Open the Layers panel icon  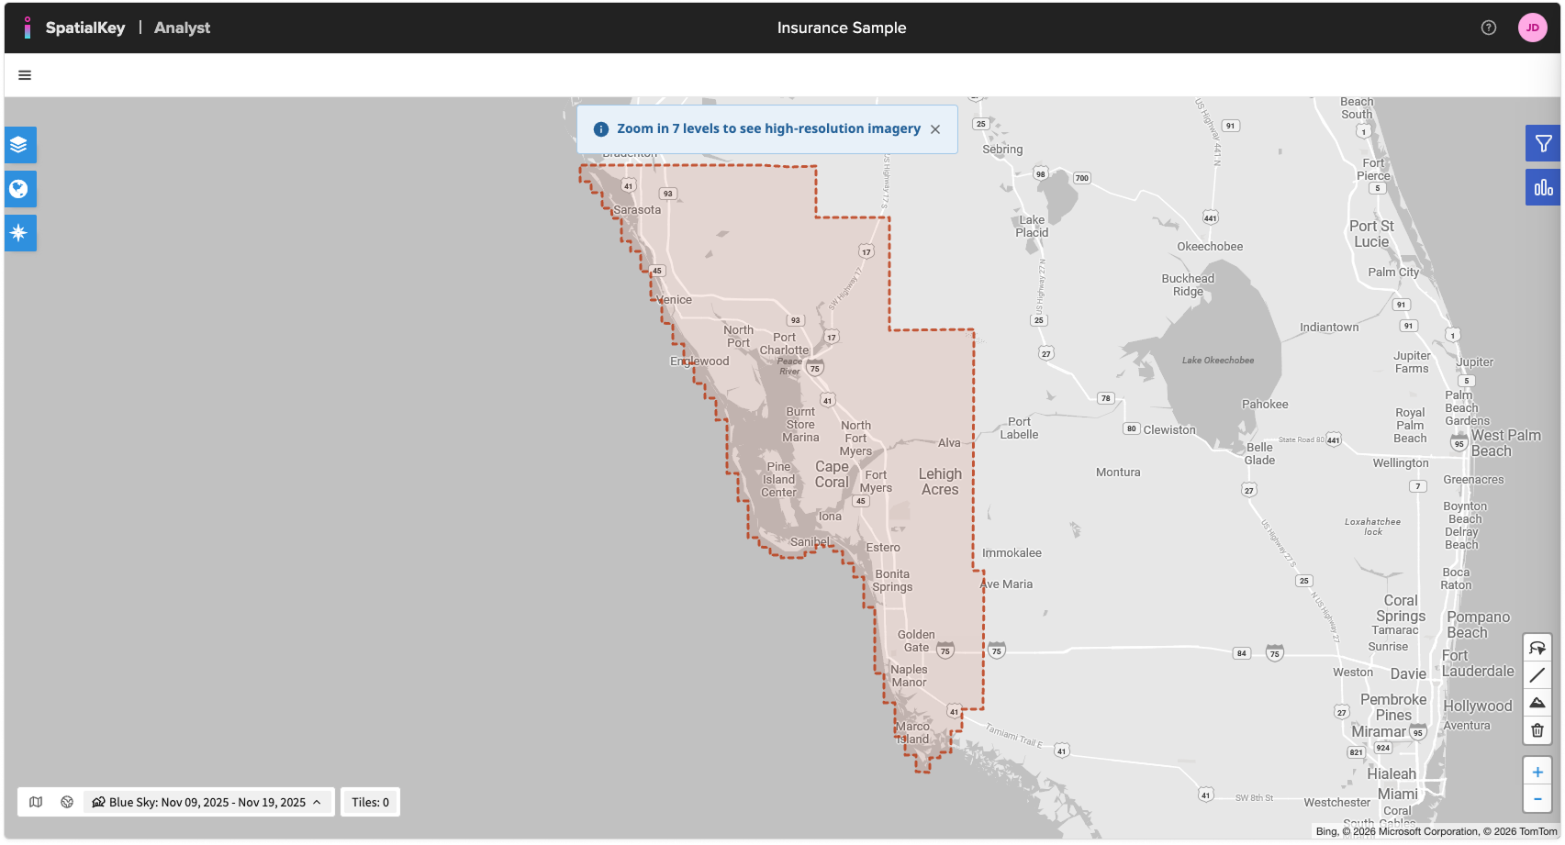coord(19,145)
